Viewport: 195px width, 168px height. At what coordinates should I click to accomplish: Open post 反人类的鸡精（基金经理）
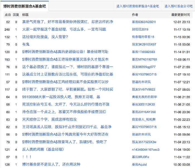point(43,149)
